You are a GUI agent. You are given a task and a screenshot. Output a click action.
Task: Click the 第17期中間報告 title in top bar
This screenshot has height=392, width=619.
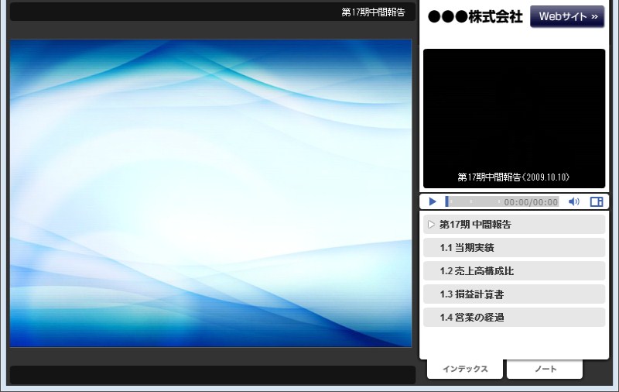[373, 12]
